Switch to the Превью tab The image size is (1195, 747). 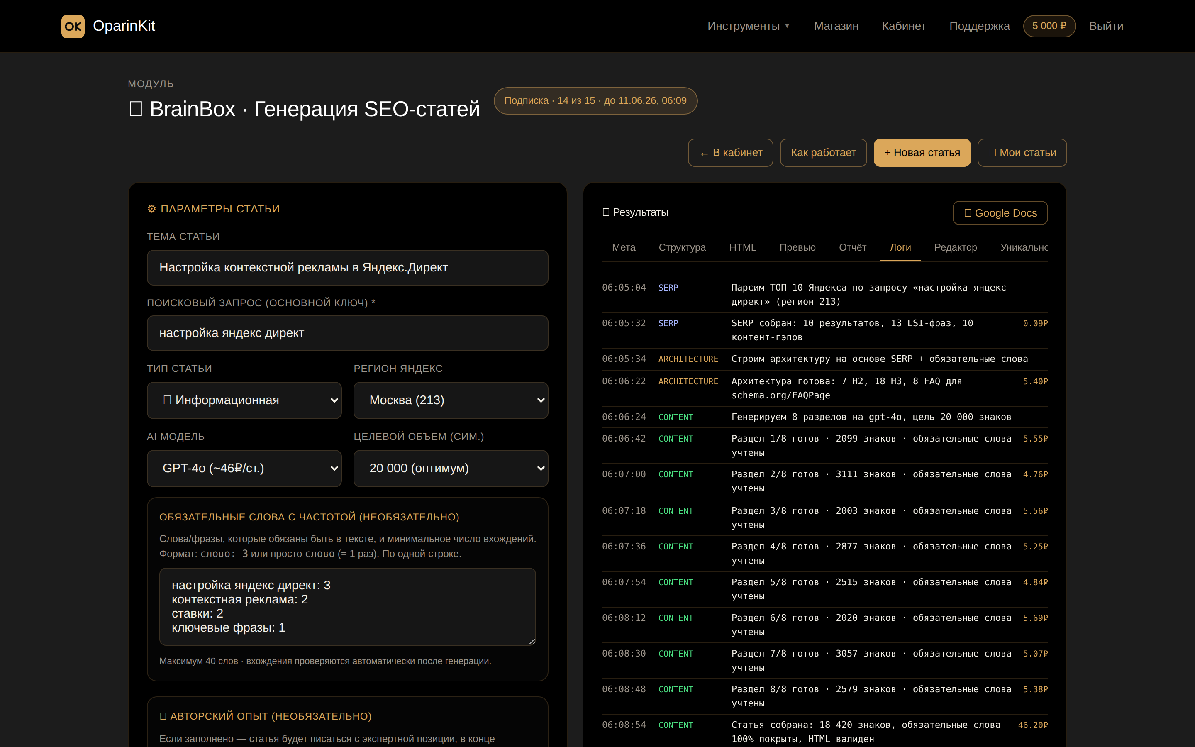point(797,247)
